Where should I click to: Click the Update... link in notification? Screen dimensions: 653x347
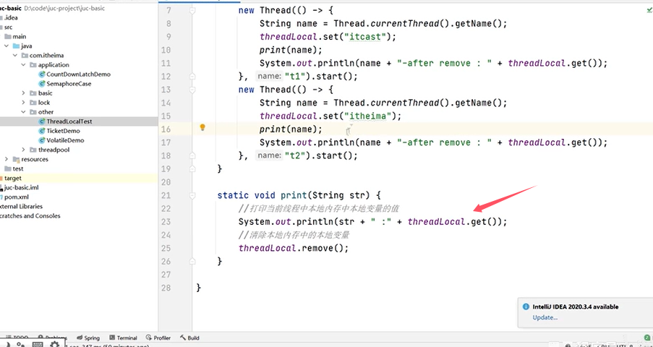coord(545,317)
